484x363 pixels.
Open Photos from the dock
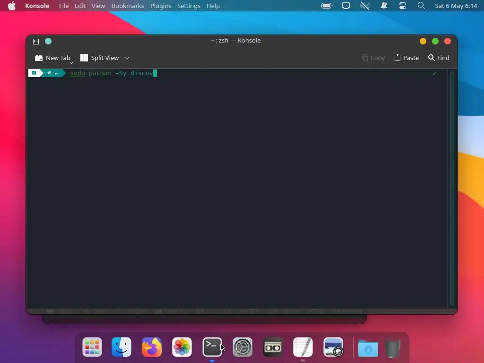tap(182, 347)
